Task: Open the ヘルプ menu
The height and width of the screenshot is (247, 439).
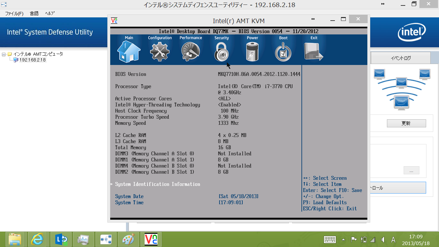Action: click(50, 14)
